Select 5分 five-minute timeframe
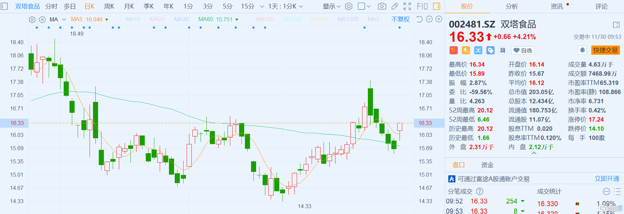The height and width of the screenshot is (214, 624). click(228, 6)
